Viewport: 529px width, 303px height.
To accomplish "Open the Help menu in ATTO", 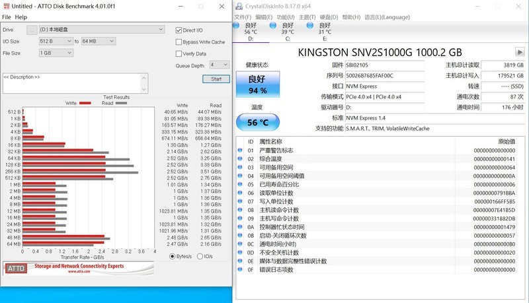I will pyautogui.click(x=21, y=17).
